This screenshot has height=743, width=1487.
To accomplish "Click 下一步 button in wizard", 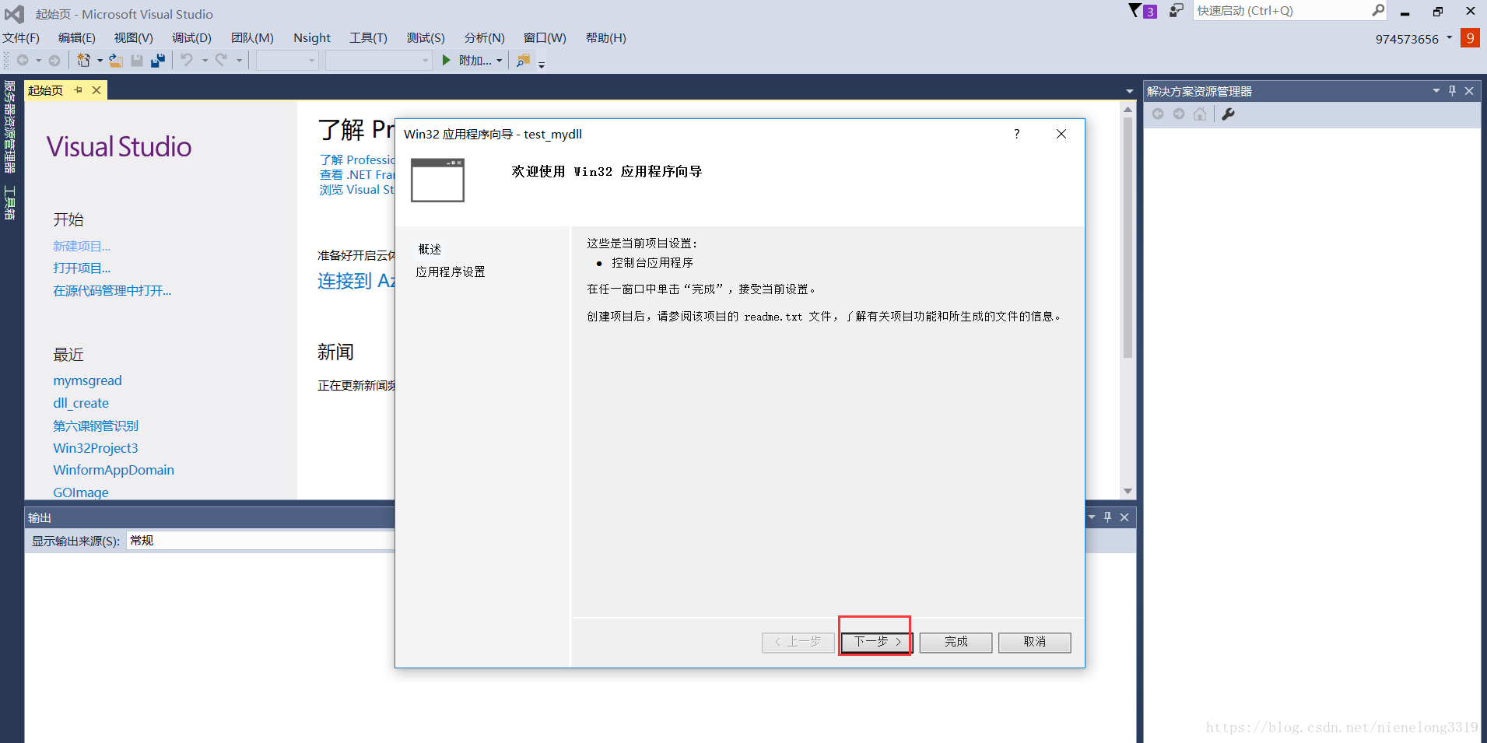I will coord(876,642).
